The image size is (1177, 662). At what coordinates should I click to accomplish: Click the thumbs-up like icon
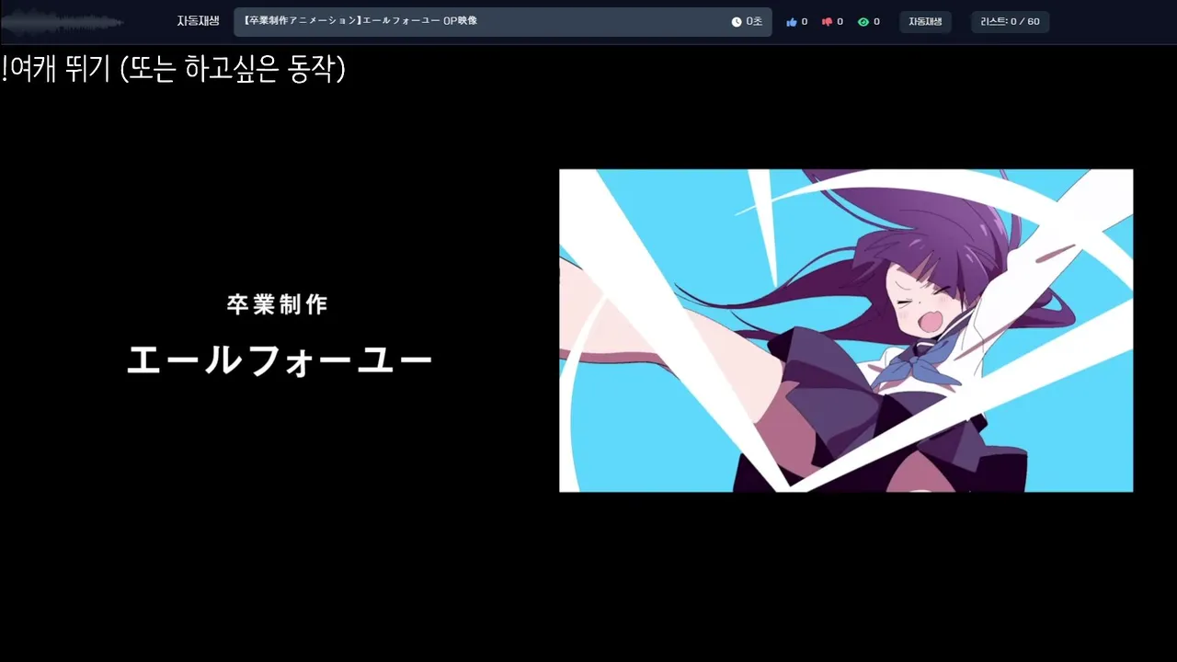[792, 22]
